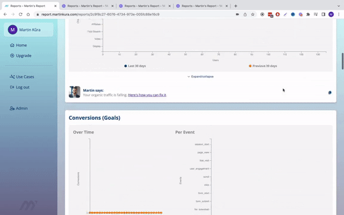Open the media control playlist icon

(x=316, y=14)
